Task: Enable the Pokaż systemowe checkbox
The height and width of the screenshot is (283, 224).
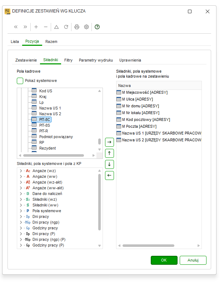Action: 20,81
